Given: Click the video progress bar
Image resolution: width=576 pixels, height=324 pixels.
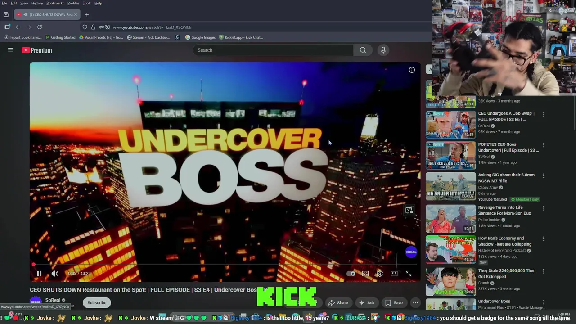Looking at the screenshot, I should 225,265.
